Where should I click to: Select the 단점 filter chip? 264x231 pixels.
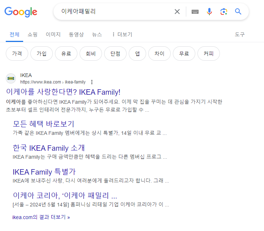click(x=115, y=54)
